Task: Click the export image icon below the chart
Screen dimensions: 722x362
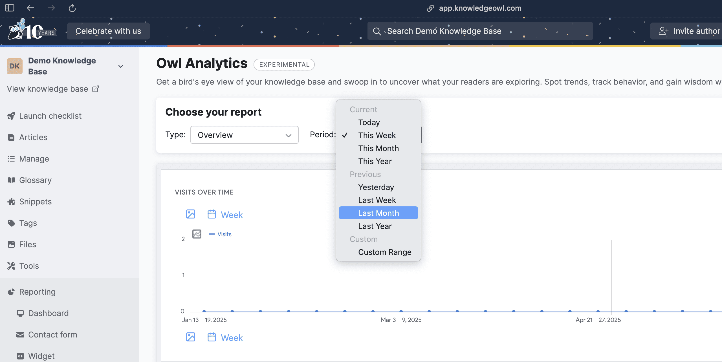Action: pos(191,337)
